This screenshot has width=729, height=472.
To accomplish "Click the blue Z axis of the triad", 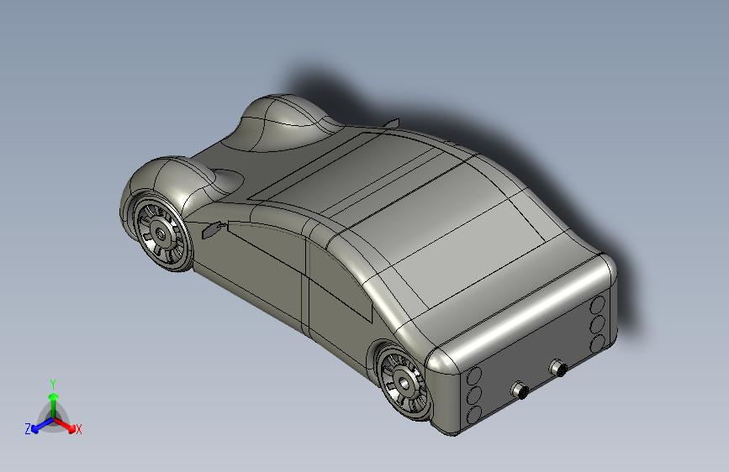I will (41, 426).
